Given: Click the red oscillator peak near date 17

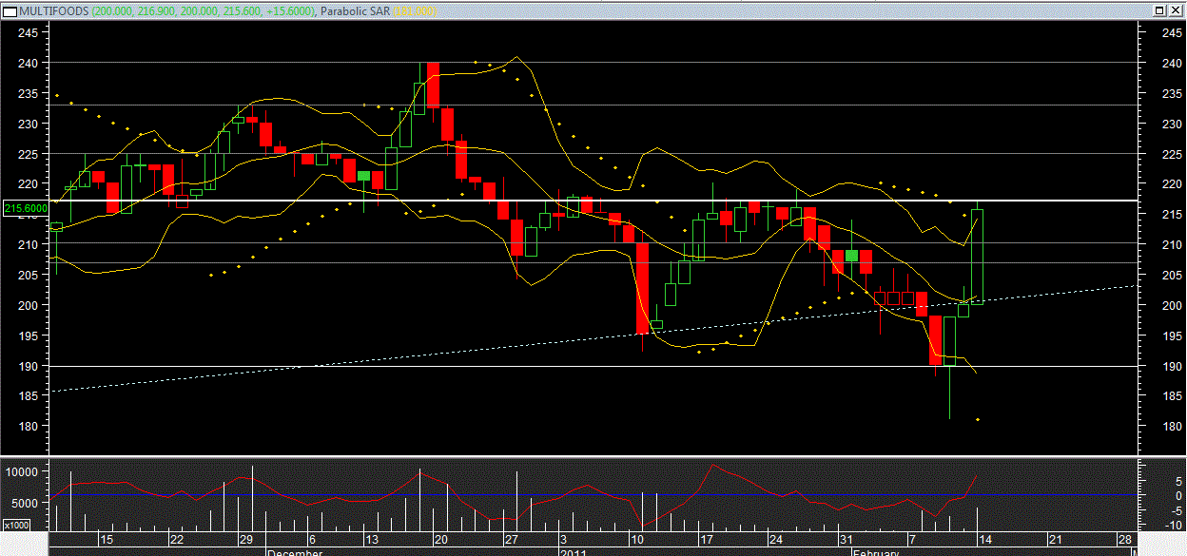Looking at the screenshot, I should [x=711, y=466].
